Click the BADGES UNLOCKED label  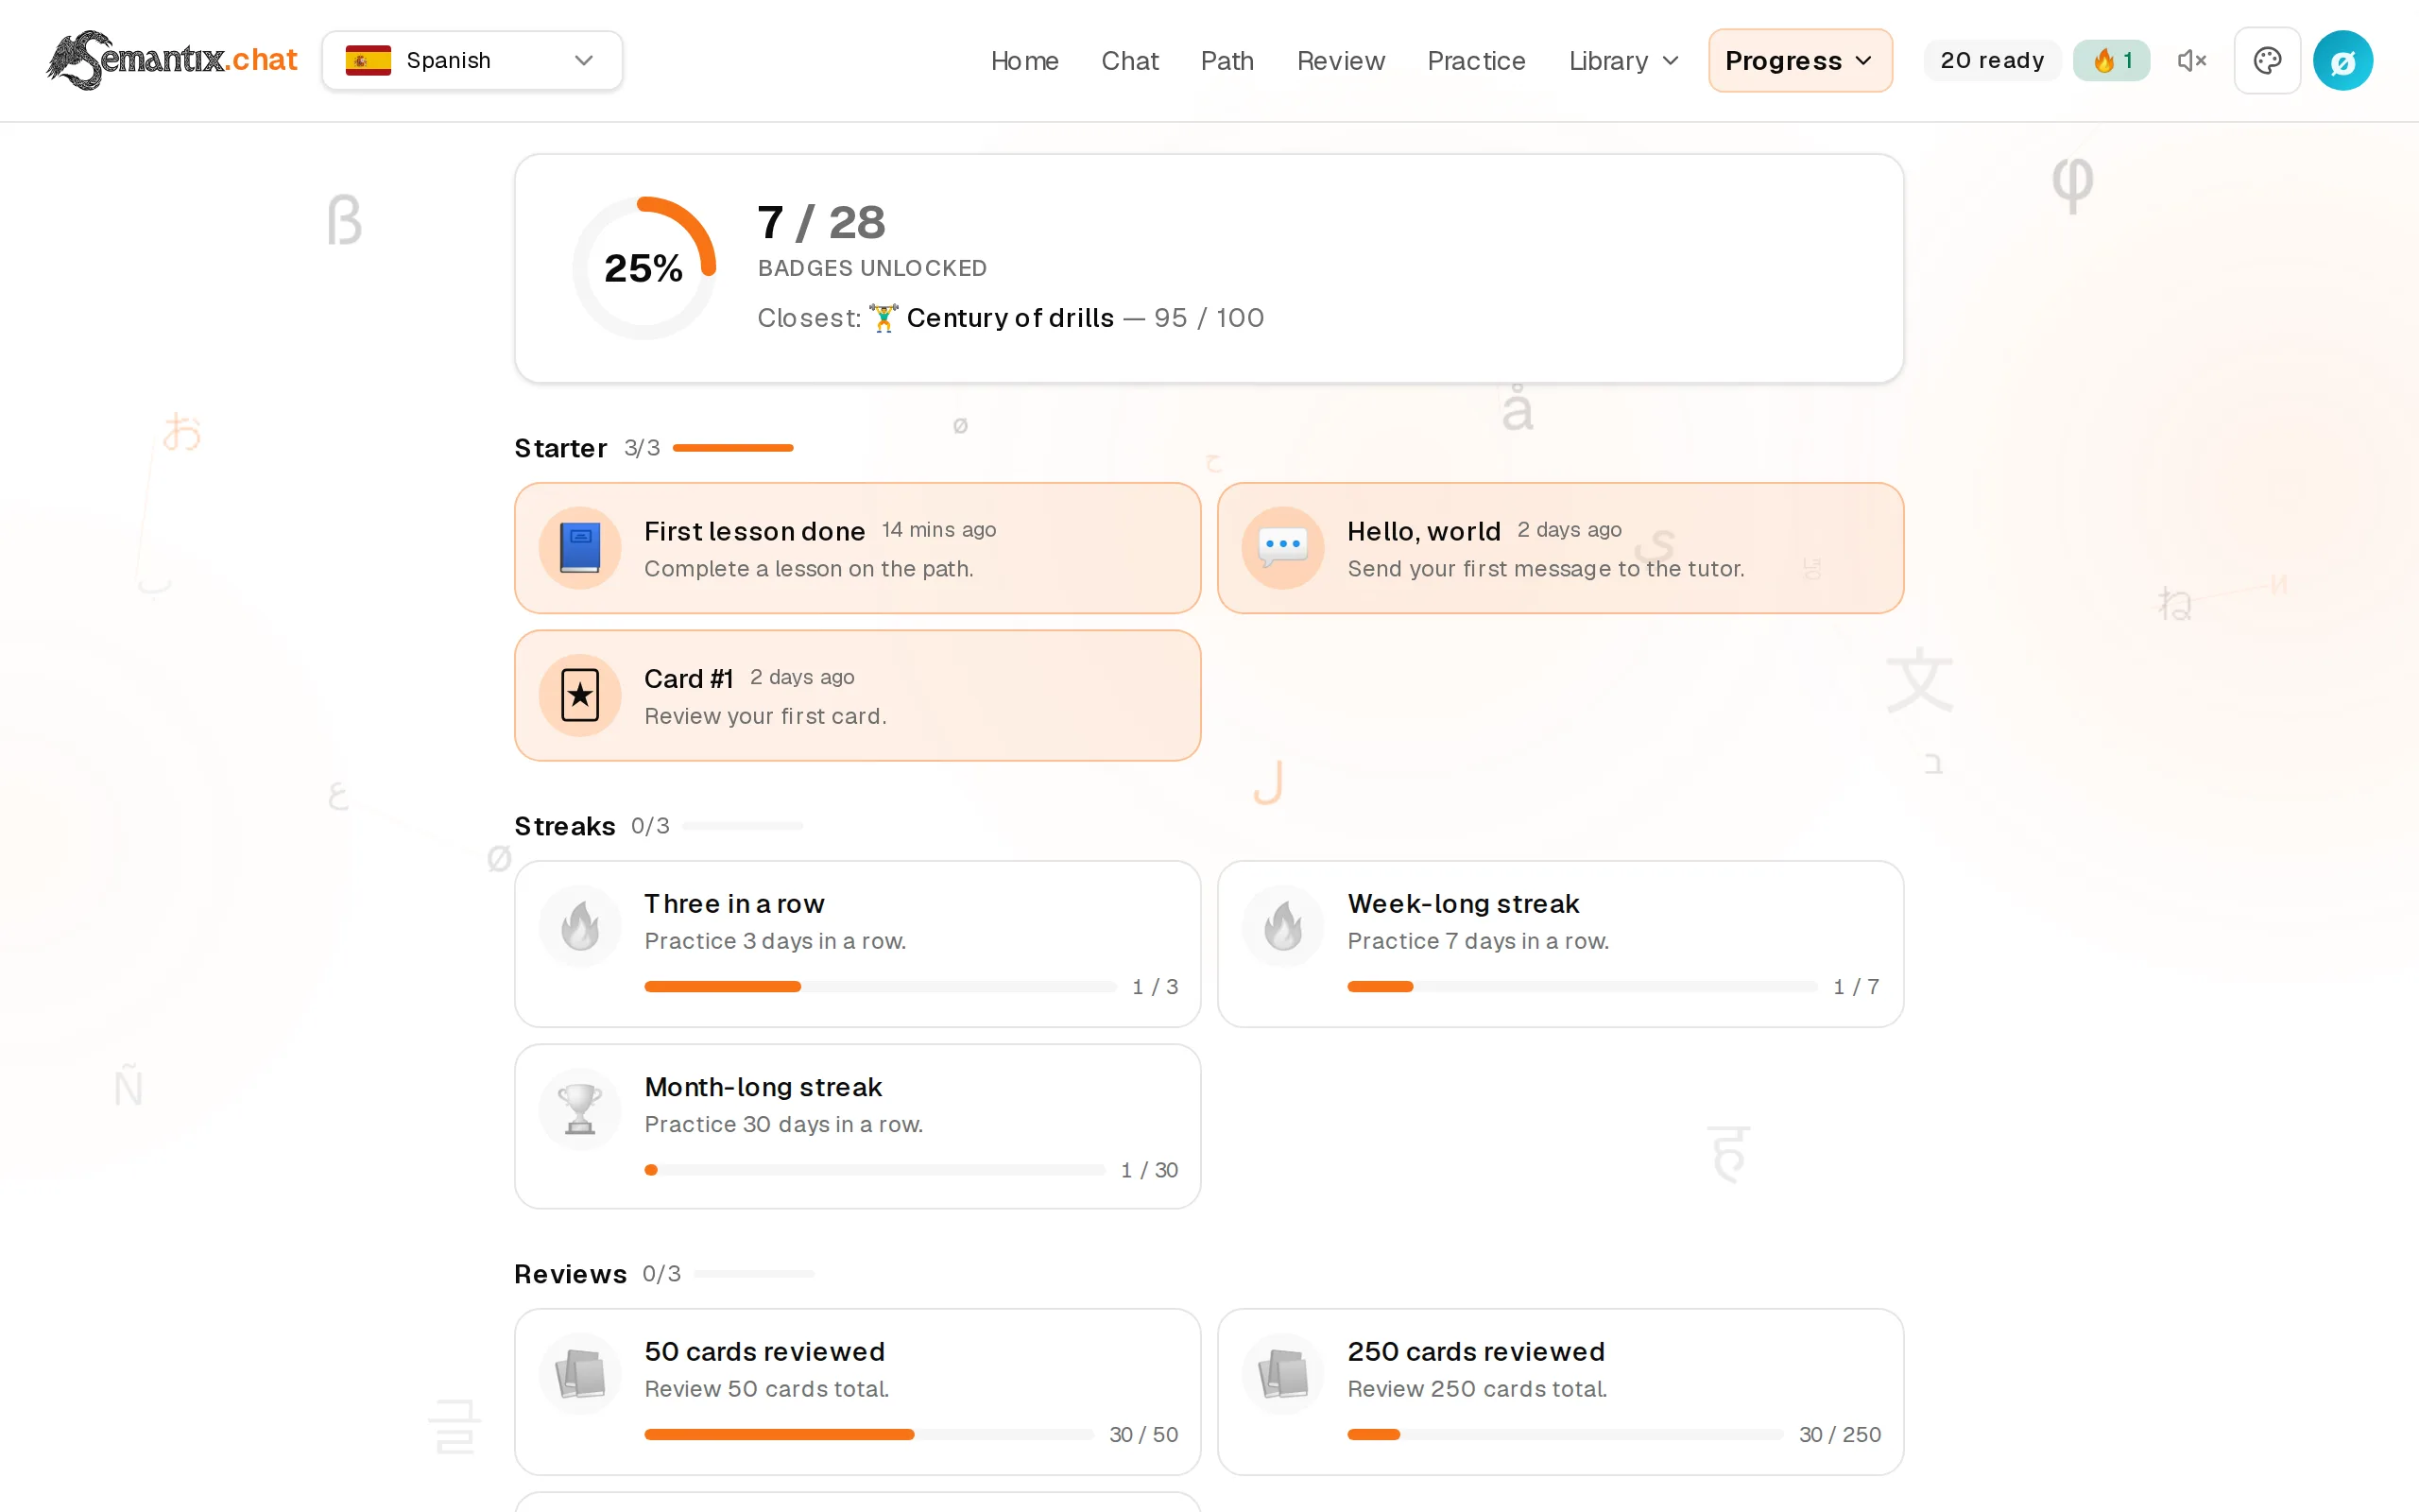coord(871,268)
